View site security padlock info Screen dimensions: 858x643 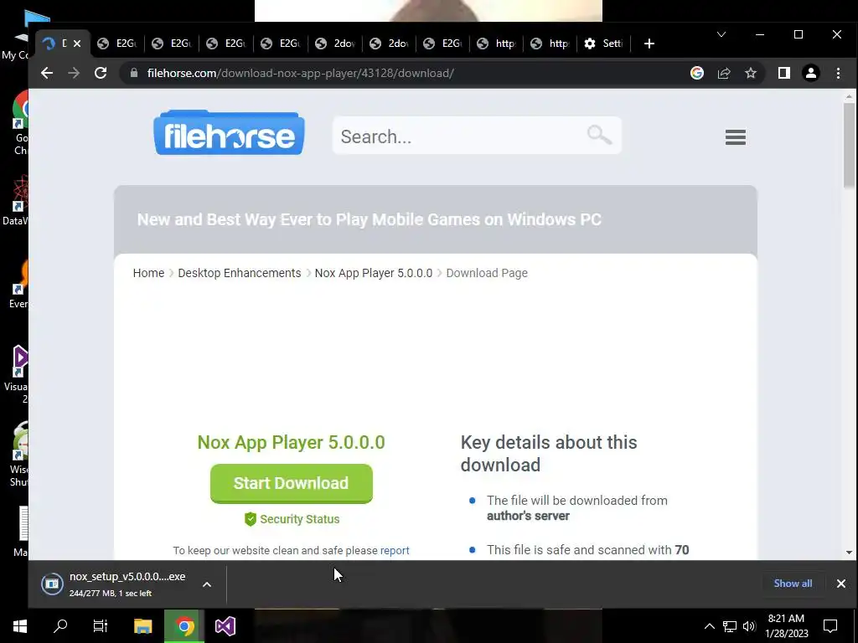(133, 74)
